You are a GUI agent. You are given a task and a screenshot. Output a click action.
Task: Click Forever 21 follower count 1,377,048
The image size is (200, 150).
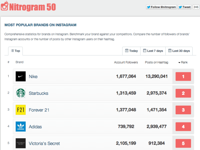(x=126, y=110)
